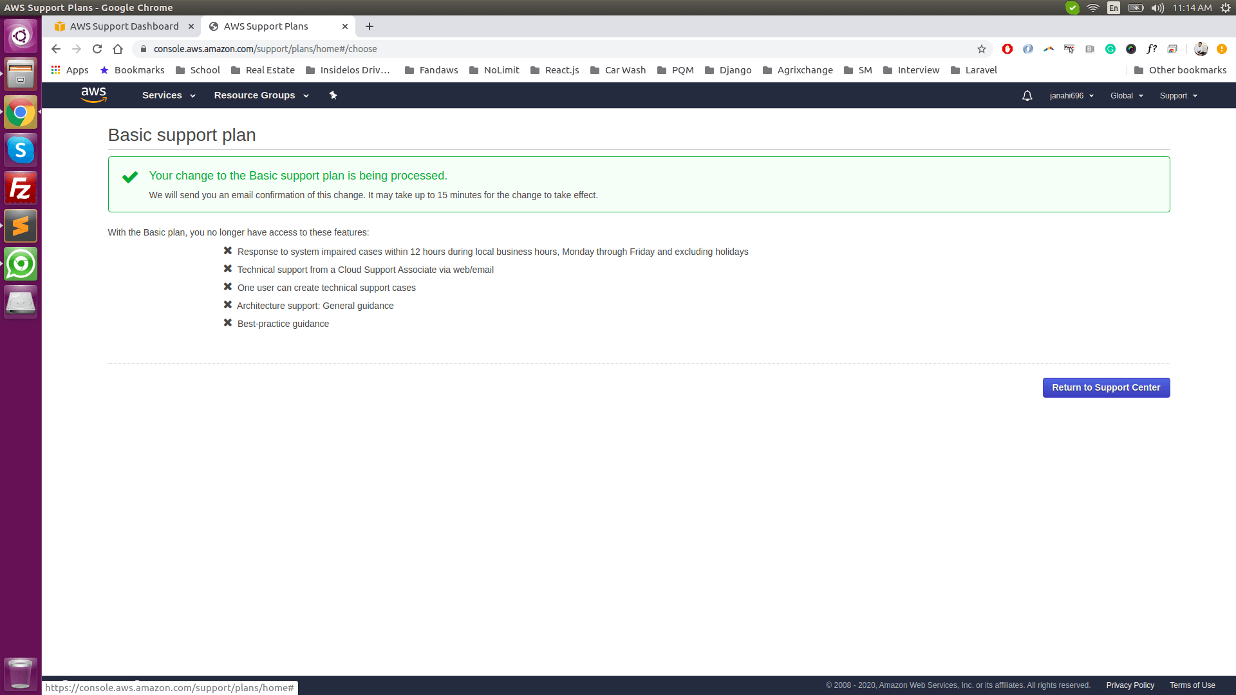Viewport: 1236px width, 695px height.
Task: Open the Files manager in dock
Action: (x=21, y=74)
